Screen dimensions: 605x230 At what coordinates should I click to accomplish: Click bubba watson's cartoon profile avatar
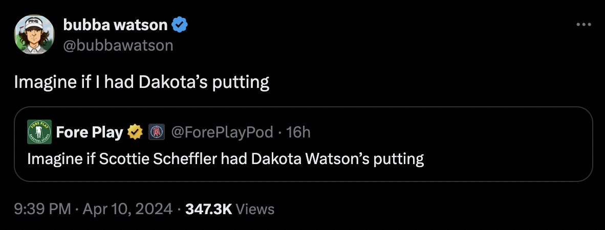[x=34, y=34]
